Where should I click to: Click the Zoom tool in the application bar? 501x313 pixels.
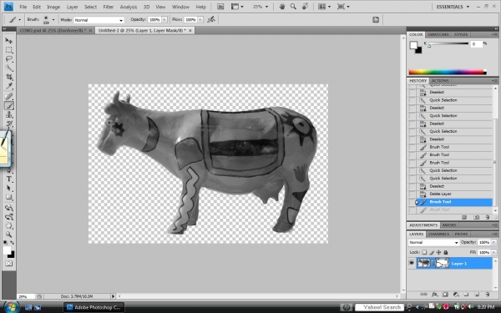tap(293, 7)
